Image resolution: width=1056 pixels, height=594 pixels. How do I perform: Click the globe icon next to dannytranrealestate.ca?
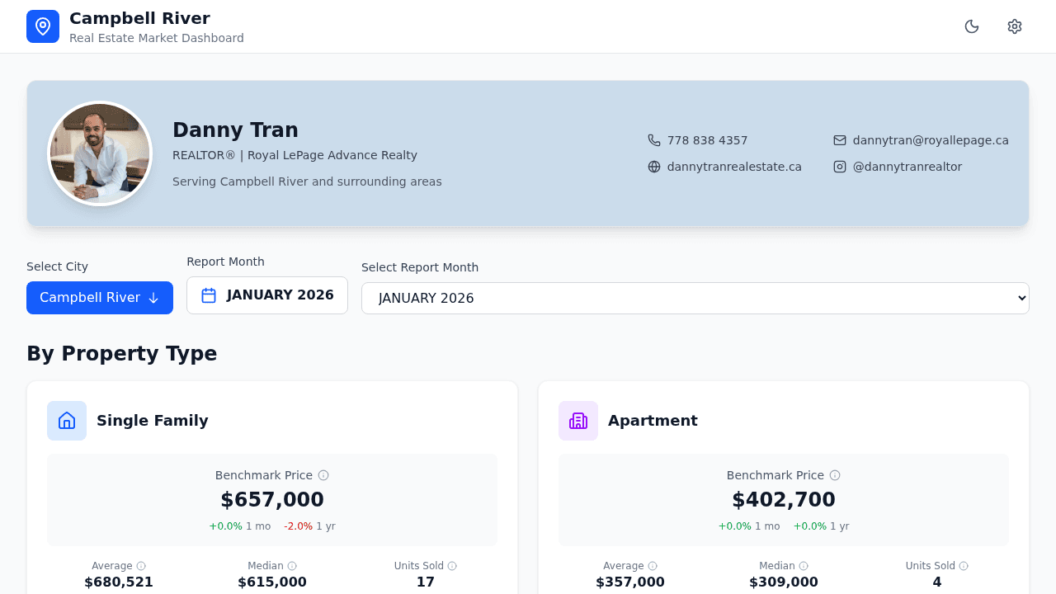coord(653,166)
